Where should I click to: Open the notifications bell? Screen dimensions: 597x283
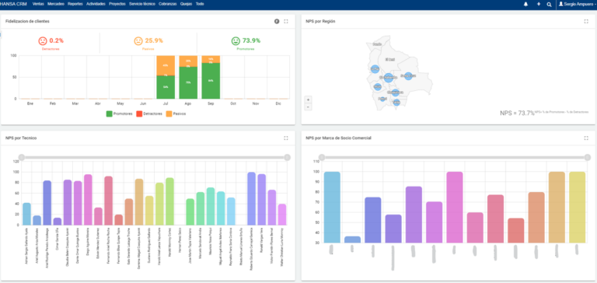tap(525, 4)
